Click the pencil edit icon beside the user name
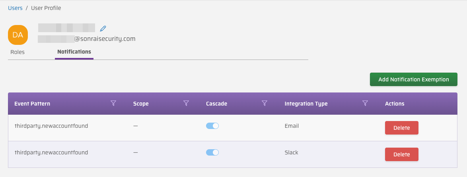This screenshot has width=467, height=177. (103, 28)
